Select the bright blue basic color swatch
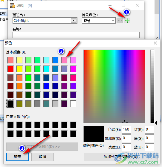 point(46,86)
